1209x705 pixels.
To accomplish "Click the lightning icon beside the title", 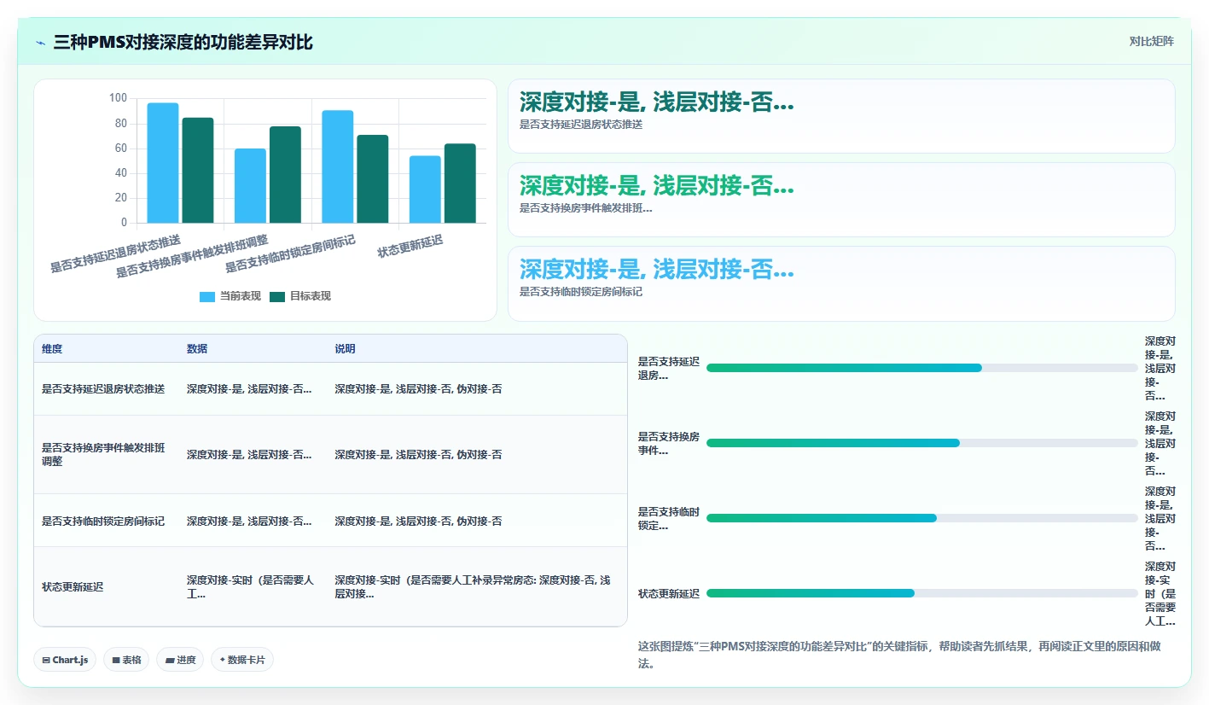I will 40,43.
